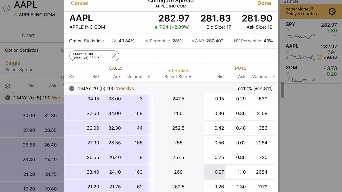Select the 247.5 call bid 34.15

pyautogui.click(x=93, y=99)
